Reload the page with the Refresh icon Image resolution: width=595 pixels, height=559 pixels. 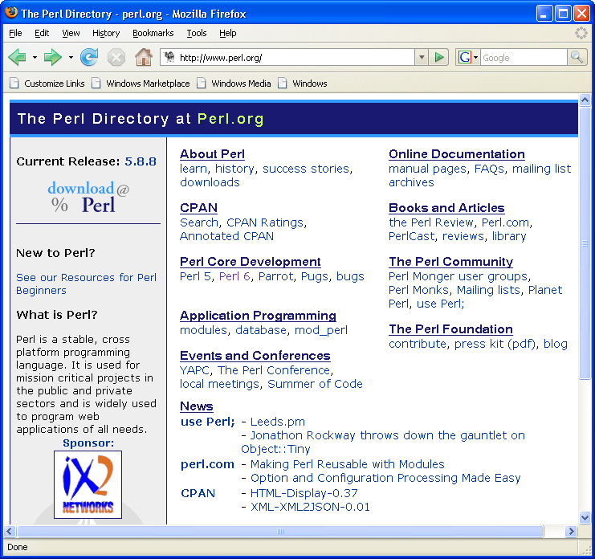(89, 57)
